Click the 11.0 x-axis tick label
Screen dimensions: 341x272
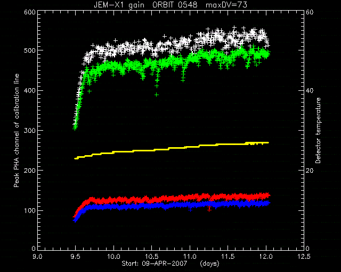click(x=190, y=257)
